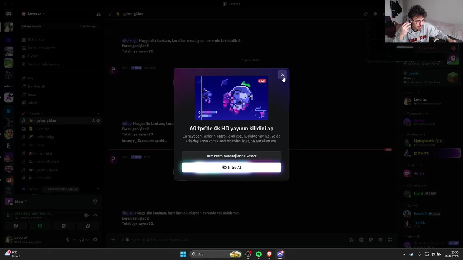463x260 pixels.
Task: Open Discord home direct messages icon
Action: 9,14
